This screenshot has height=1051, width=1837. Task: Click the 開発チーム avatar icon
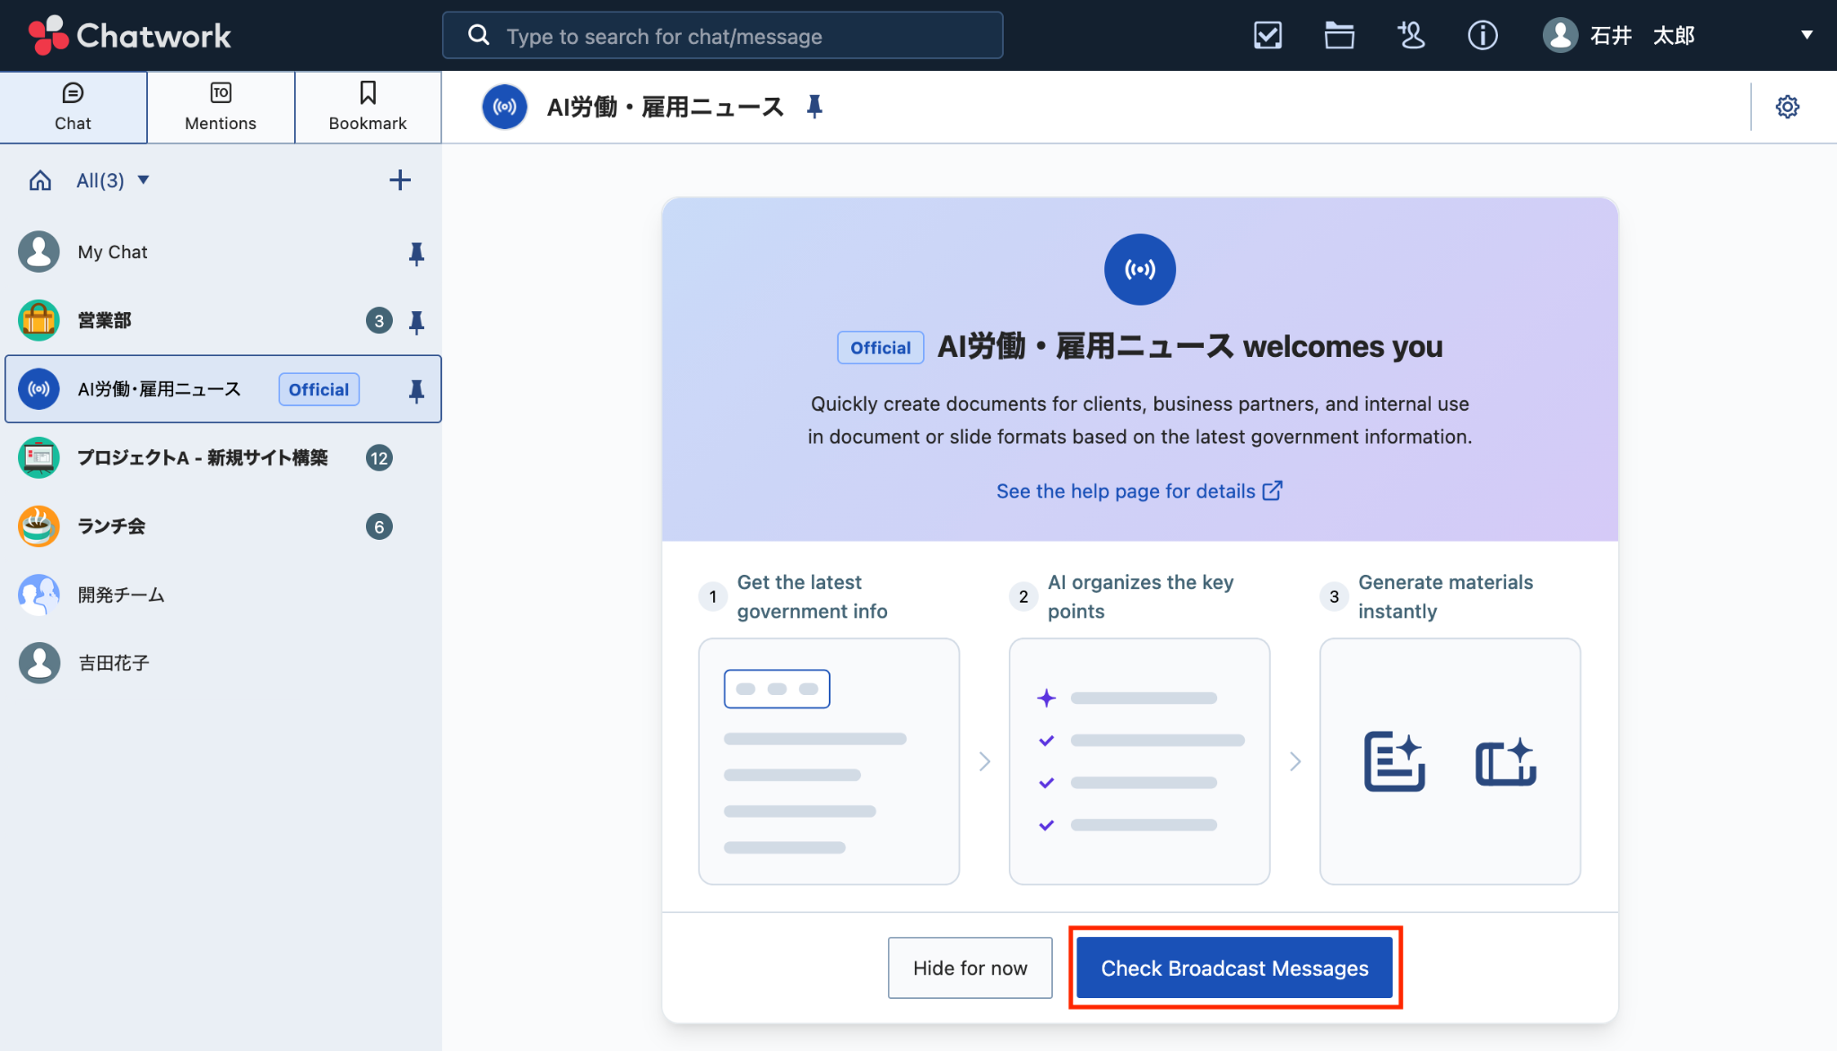point(39,595)
